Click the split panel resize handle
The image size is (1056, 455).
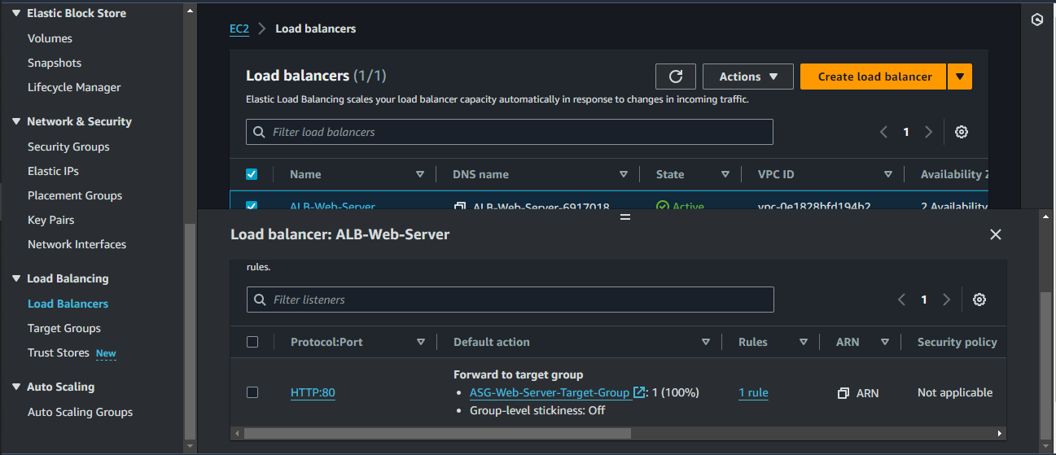pos(625,217)
